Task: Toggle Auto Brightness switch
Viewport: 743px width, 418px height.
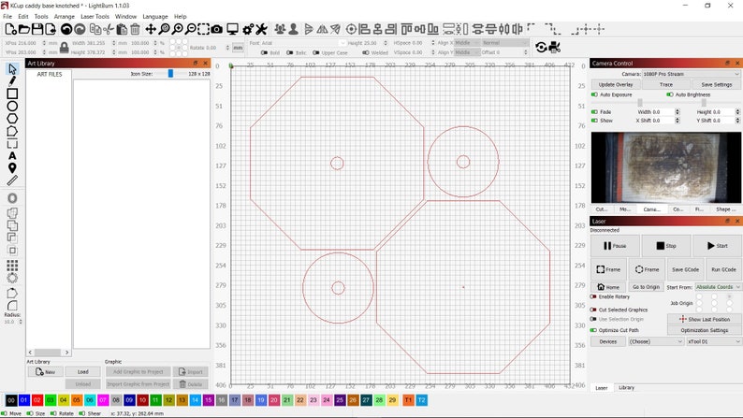Action: (x=670, y=94)
